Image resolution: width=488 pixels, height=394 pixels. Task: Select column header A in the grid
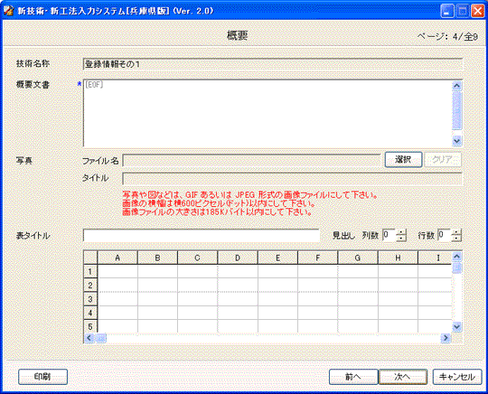(x=117, y=258)
